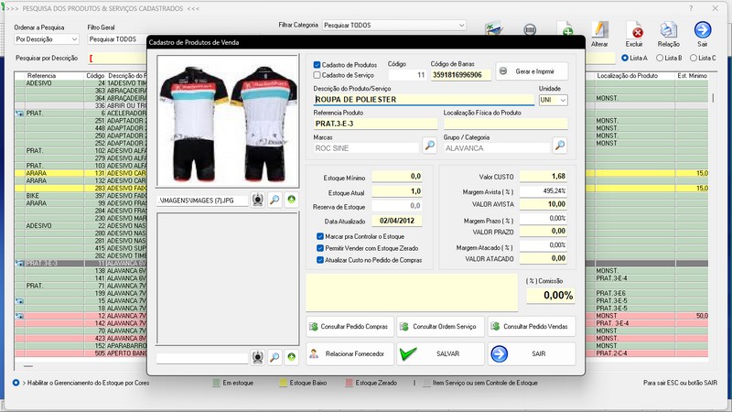Click webcam capture icon next to image path
The height and width of the screenshot is (412, 732).
click(x=258, y=199)
